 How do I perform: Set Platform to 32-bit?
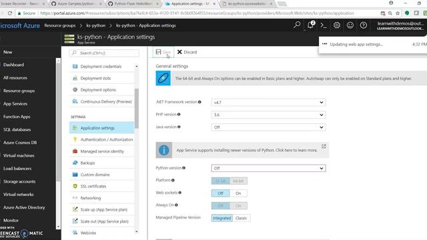click(220, 181)
